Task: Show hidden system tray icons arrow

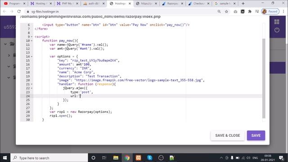Action: pos(221,158)
